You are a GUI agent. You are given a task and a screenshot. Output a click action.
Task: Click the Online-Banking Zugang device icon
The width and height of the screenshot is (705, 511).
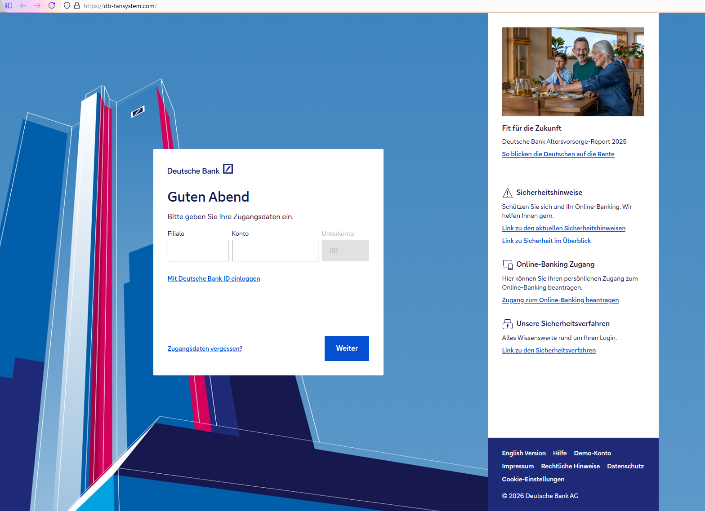point(507,264)
